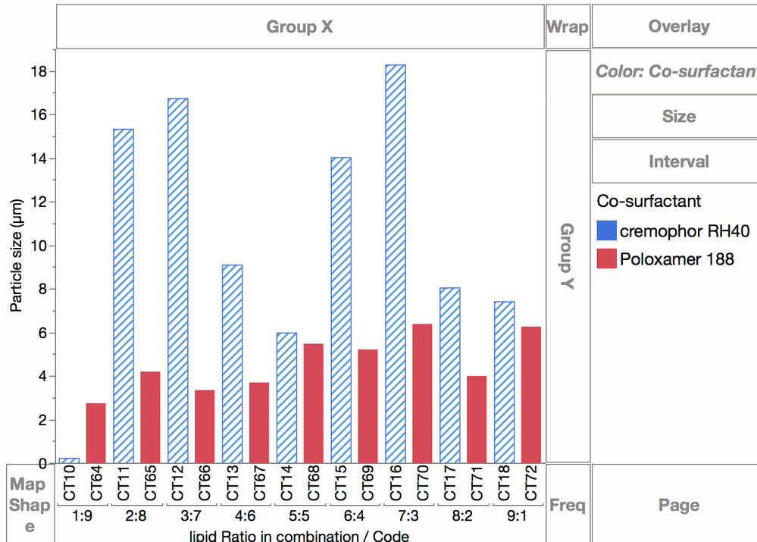This screenshot has width=757, height=542.
Task: Click the red bar above CT66
Action: pos(205,427)
